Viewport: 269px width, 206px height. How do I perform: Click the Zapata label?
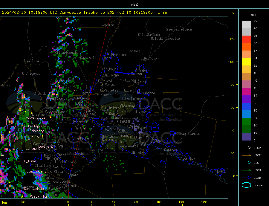coord(73,175)
